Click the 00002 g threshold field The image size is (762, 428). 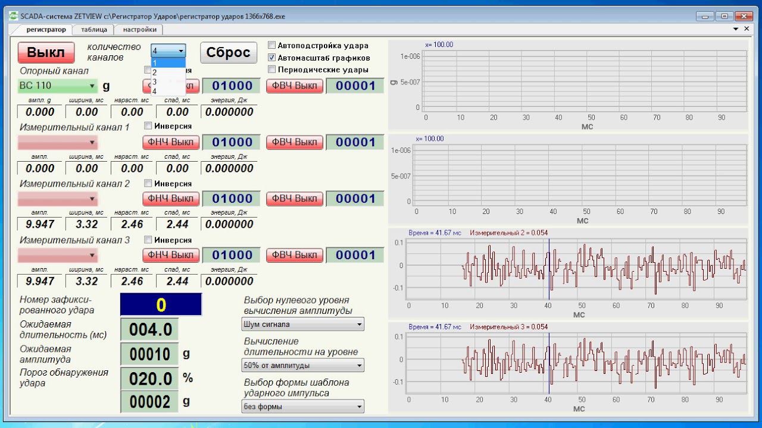click(x=150, y=402)
